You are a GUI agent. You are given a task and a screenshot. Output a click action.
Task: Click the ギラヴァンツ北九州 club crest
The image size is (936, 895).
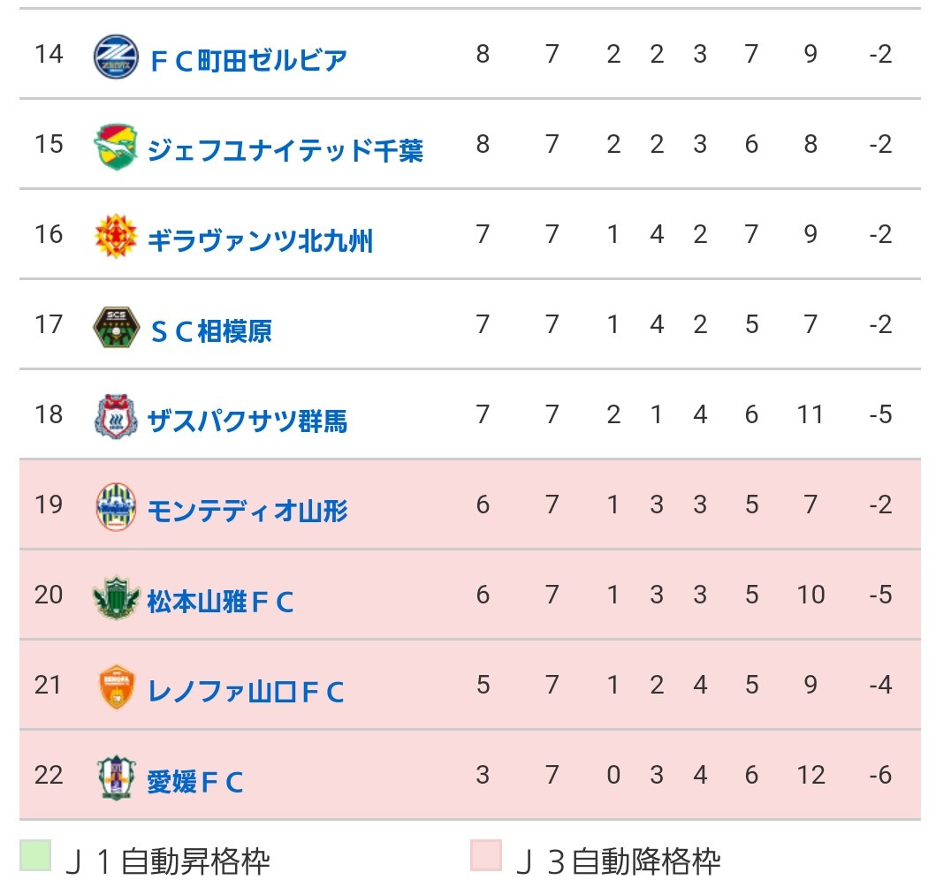[116, 237]
